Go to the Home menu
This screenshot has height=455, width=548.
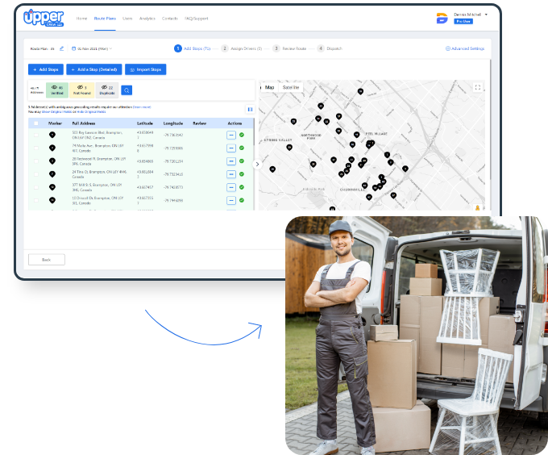coord(81,19)
